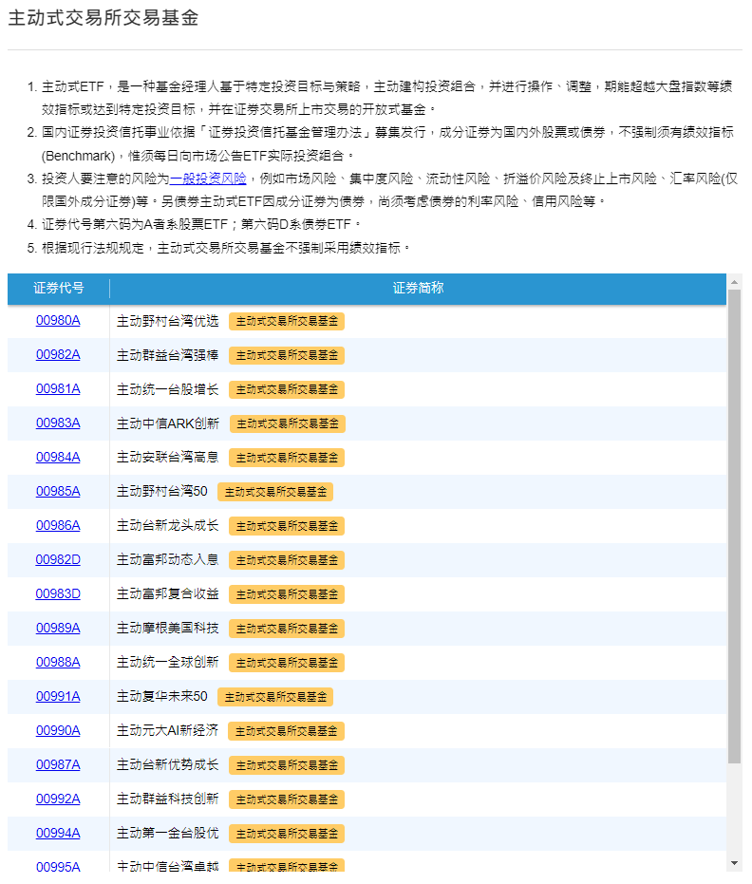The width and height of the screenshot is (752, 884).
Task: Select the name text 主动摩根美国科技
Action: 167,628
